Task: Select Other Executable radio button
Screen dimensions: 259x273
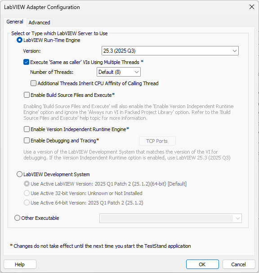Action: (x=17, y=218)
